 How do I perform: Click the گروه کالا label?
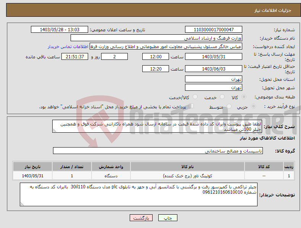(285, 151)
